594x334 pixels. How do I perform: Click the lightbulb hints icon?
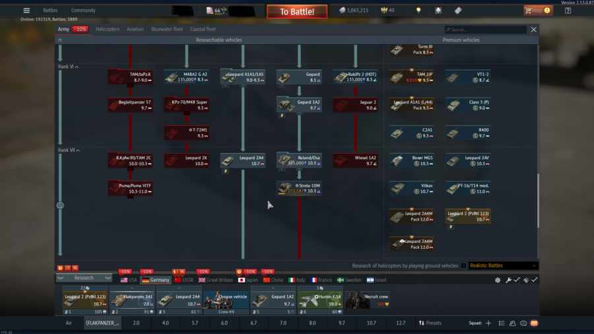point(418,11)
